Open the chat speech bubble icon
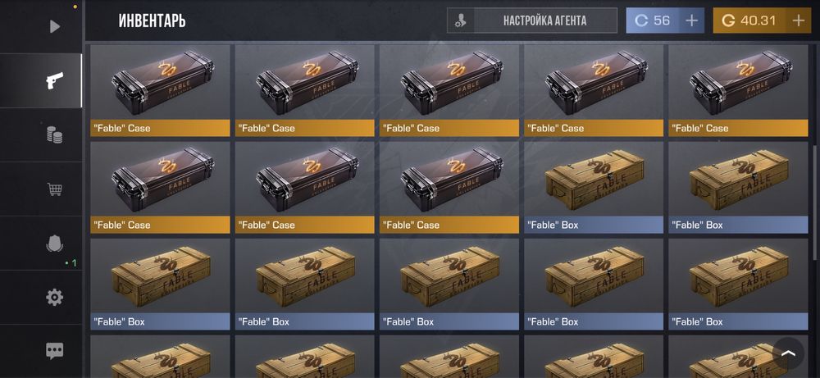 click(x=54, y=351)
